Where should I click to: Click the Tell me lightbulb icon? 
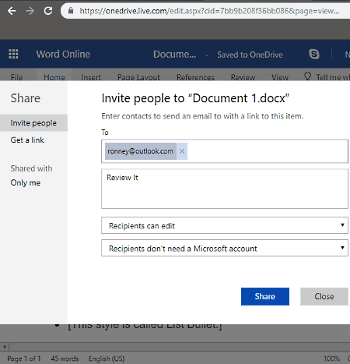click(x=307, y=76)
